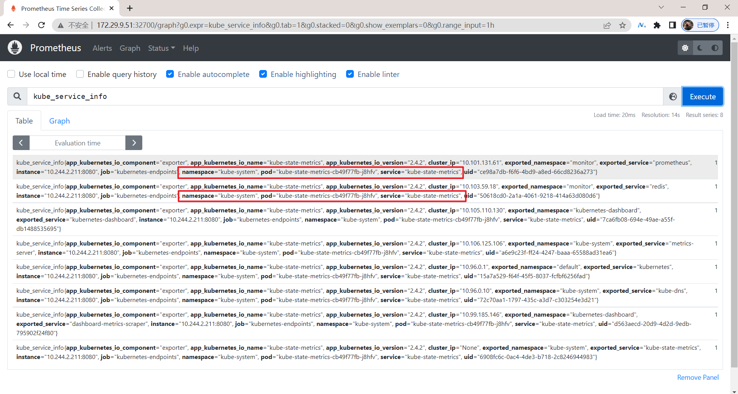This screenshot has height=394, width=738.
Task: Toggle Use local time checkbox
Action: (x=12, y=74)
